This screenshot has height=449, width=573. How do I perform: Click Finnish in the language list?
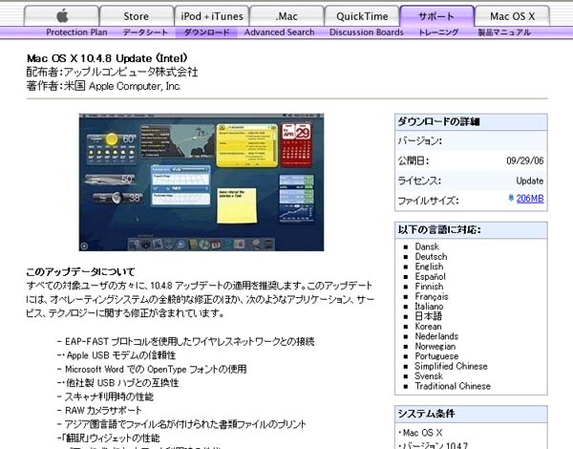[x=429, y=287]
